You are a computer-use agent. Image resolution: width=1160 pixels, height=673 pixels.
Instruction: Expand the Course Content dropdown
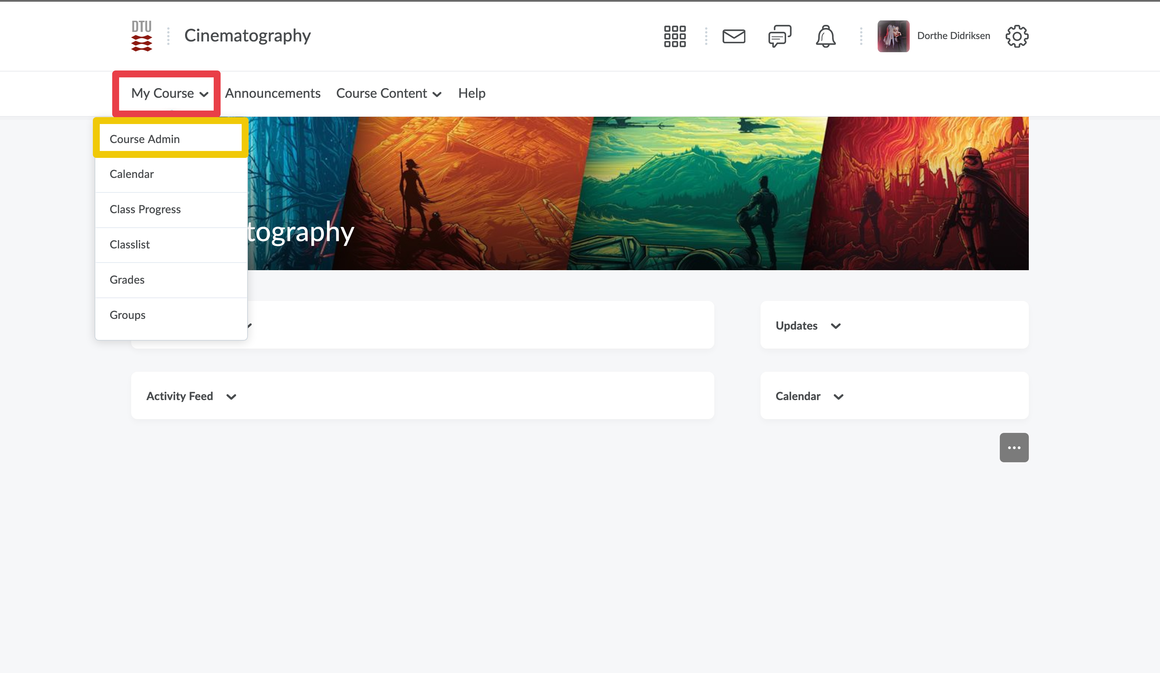click(x=387, y=93)
